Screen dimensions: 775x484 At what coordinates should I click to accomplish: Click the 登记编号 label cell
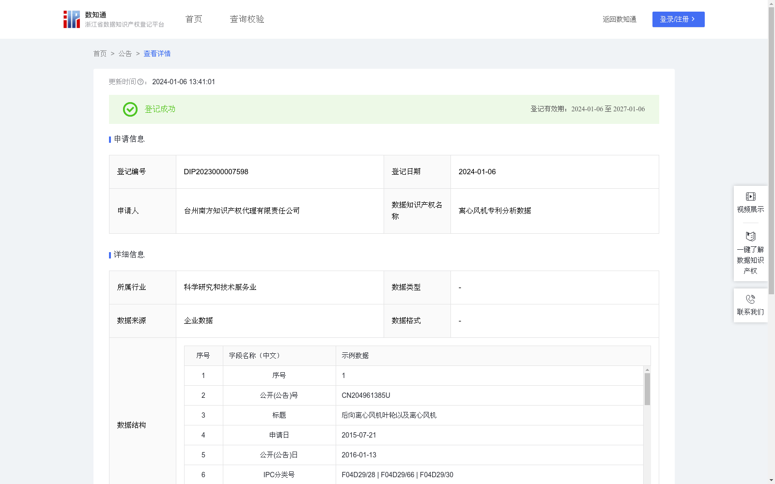[x=142, y=172]
